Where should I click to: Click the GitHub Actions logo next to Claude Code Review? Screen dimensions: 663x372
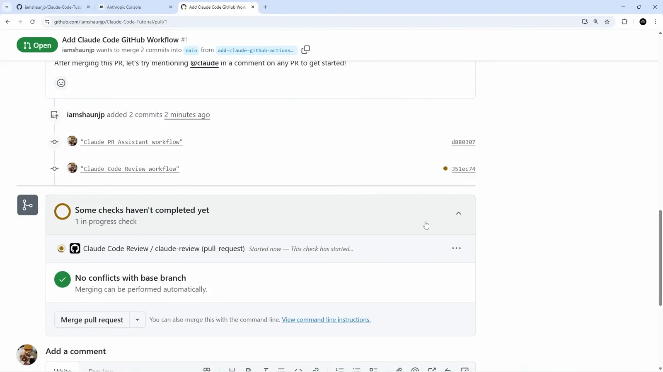(x=75, y=248)
